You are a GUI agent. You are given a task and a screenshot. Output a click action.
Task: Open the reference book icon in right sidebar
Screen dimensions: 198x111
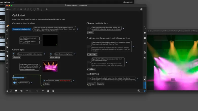145,38
